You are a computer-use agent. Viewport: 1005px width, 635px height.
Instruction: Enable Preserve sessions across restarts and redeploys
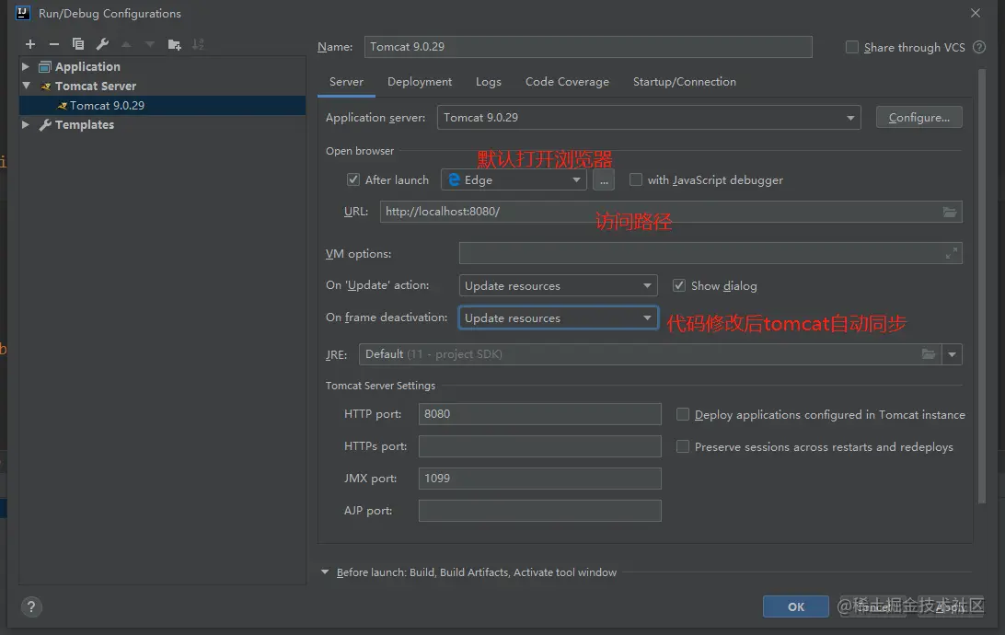coord(683,446)
